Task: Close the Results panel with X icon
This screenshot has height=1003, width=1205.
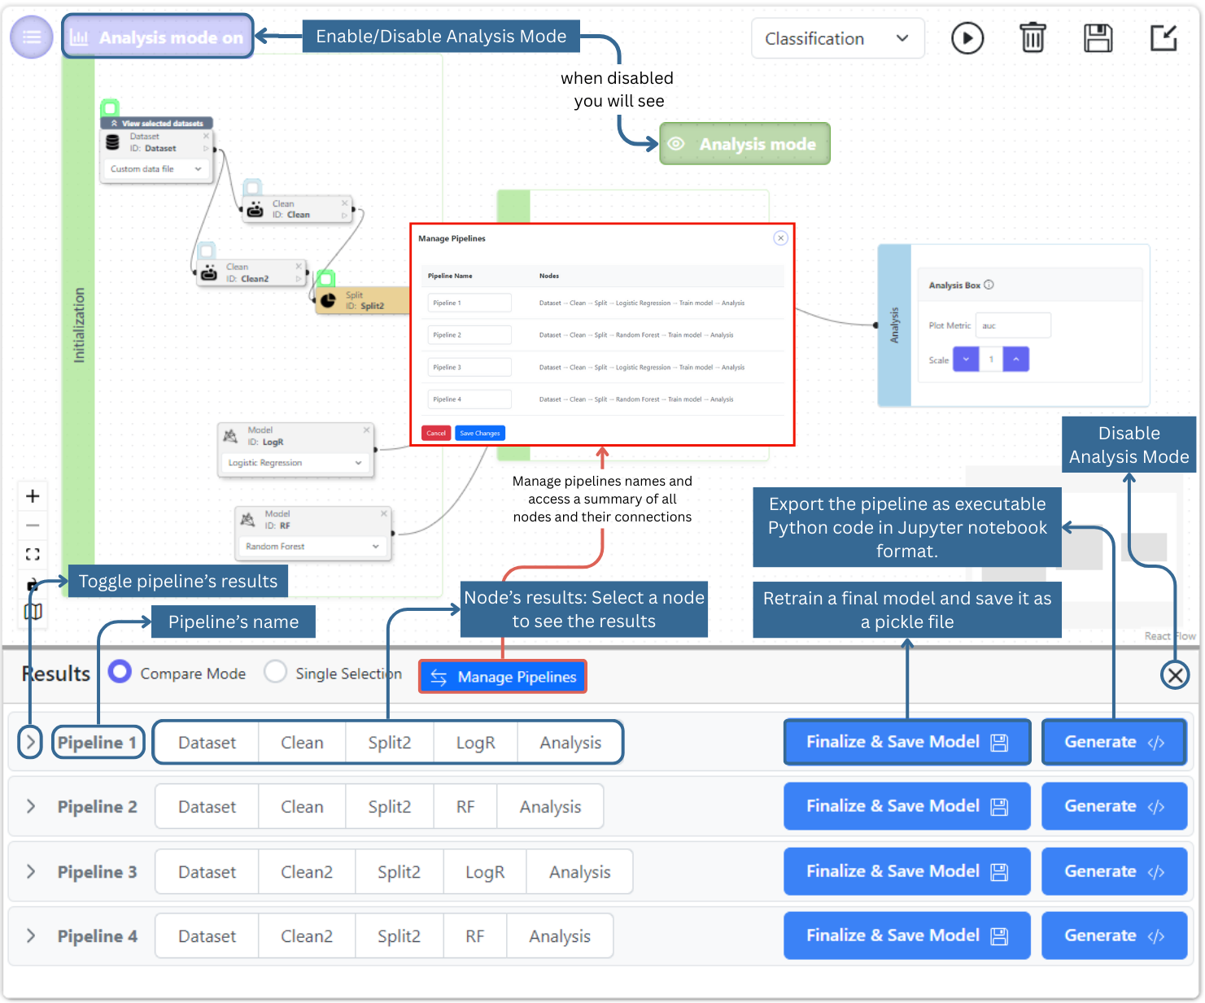Action: tap(1175, 675)
